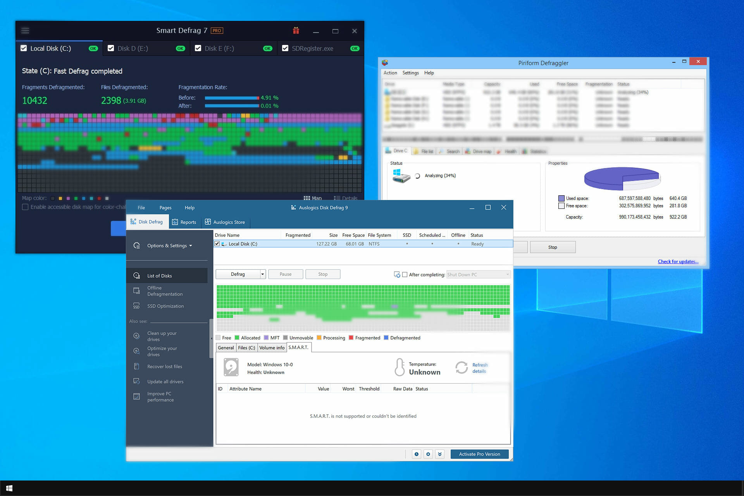Uncheck Disk E (F:) in Smart Defrag
This screenshot has width=744, height=496.
pyautogui.click(x=198, y=48)
